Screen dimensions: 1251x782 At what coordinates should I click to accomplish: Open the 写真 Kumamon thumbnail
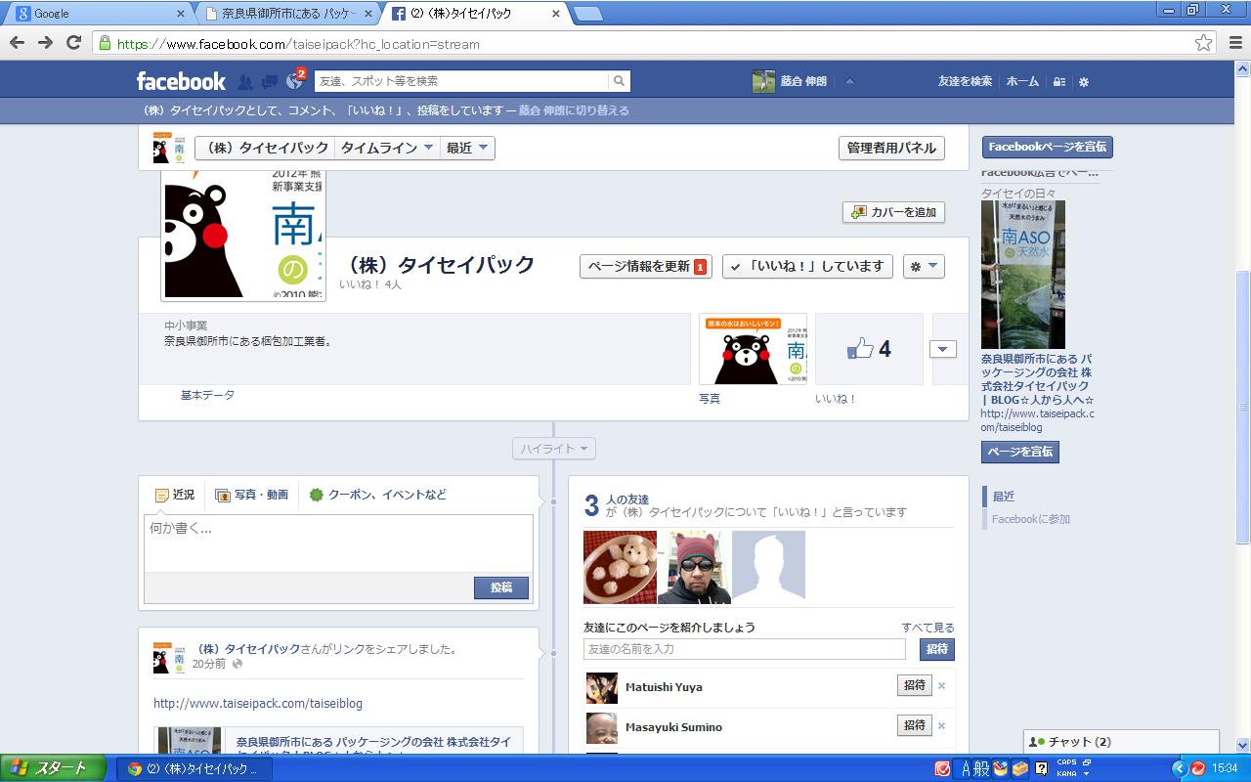753,349
